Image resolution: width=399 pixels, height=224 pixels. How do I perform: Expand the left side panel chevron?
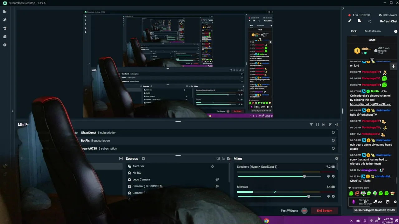pos(12,111)
